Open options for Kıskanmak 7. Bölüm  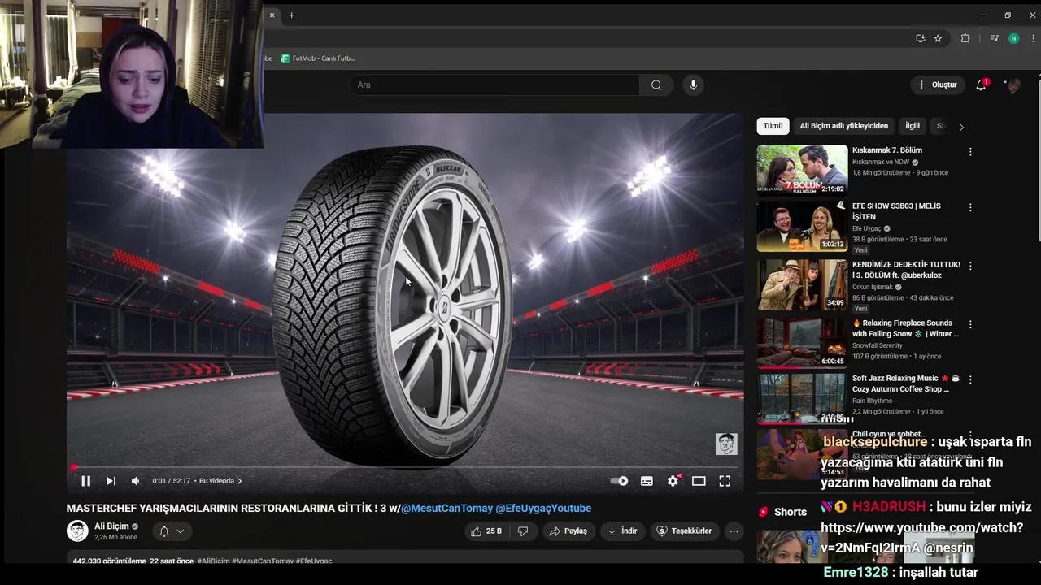tap(969, 152)
